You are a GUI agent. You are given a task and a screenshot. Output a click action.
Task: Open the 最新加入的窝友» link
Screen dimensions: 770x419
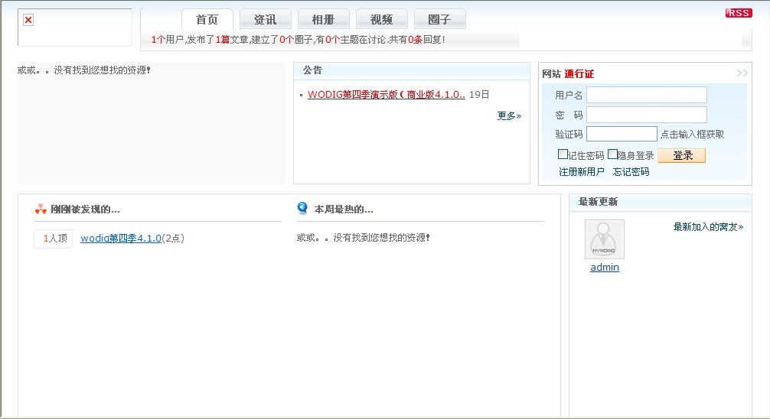tap(708, 226)
